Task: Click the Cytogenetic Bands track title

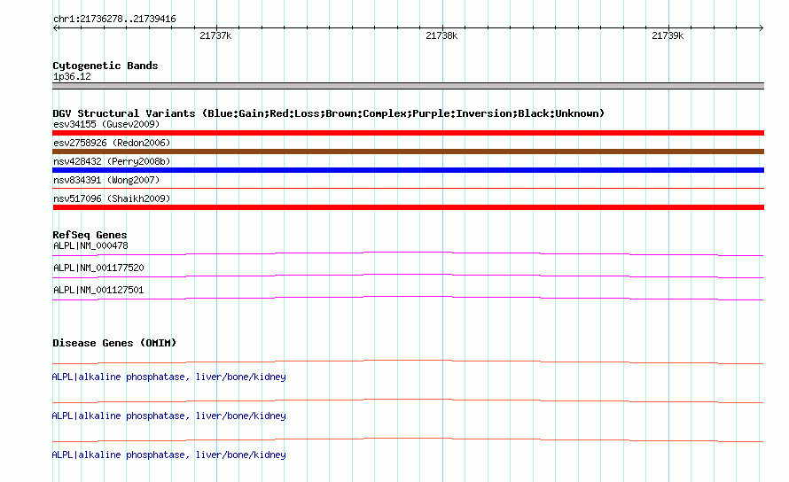Action: coord(105,66)
